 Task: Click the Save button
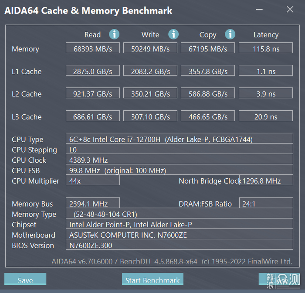[25, 279]
